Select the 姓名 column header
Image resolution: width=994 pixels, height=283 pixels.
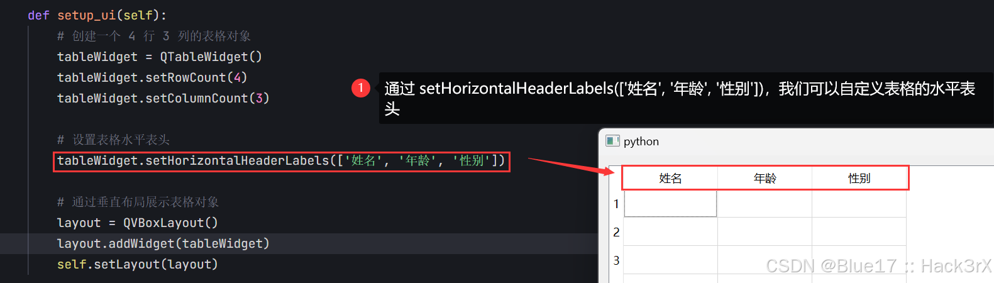670,178
